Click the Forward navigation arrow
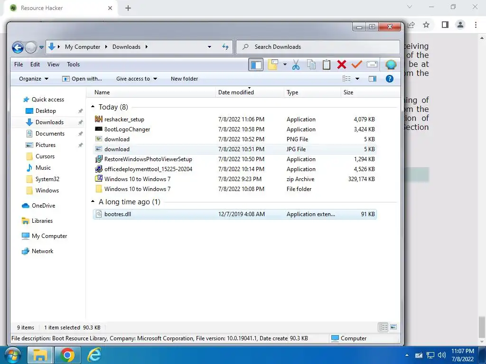This screenshot has width=486, height=364. tap(30, 47)
